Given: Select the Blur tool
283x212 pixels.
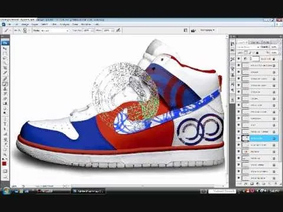Looking at the screenshot, I should (5, 108).
